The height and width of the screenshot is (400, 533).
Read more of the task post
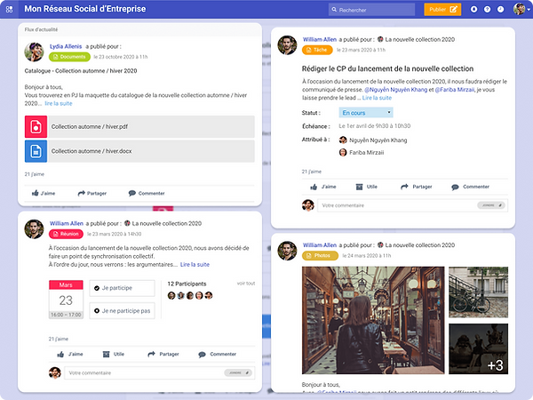[x=377, y=98]
